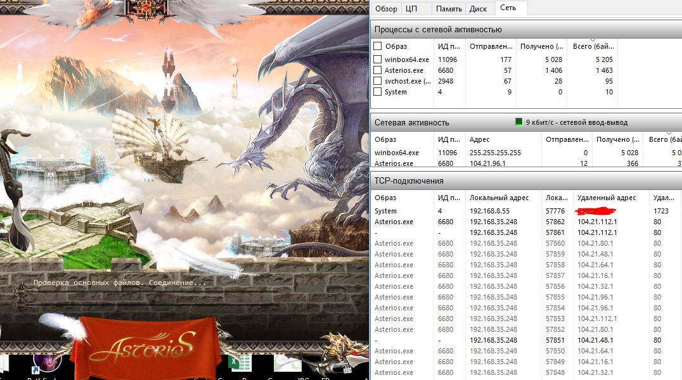
Task: Tick the winbox64.exe process checkbox
Action: pos(378,59)
